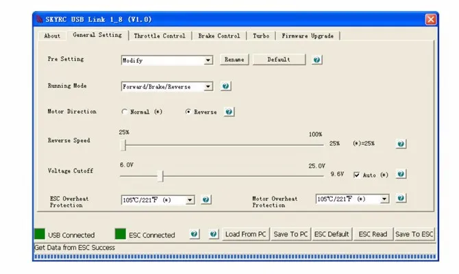The height and width of the screenshot is (274, 459).
Task: Switch to the About tab
Action: point(52,36)
